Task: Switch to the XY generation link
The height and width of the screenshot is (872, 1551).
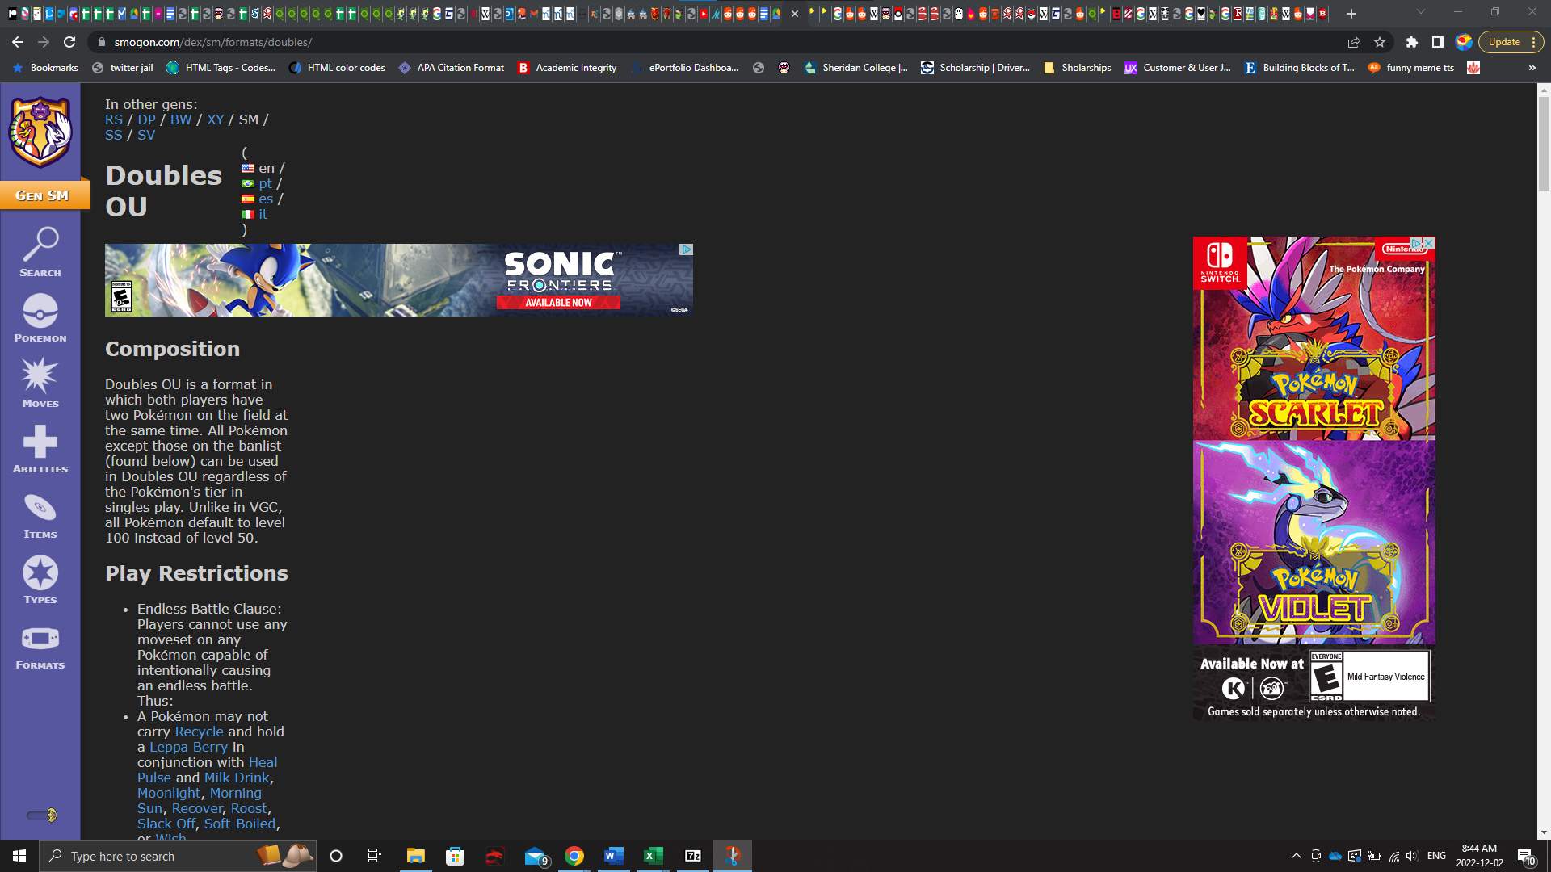Action: [215, 119]
